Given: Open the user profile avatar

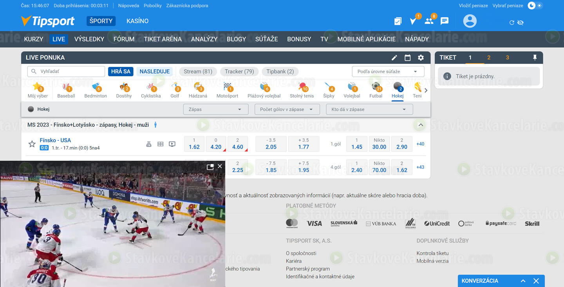Looking at the screenshot, I should 470,21.
